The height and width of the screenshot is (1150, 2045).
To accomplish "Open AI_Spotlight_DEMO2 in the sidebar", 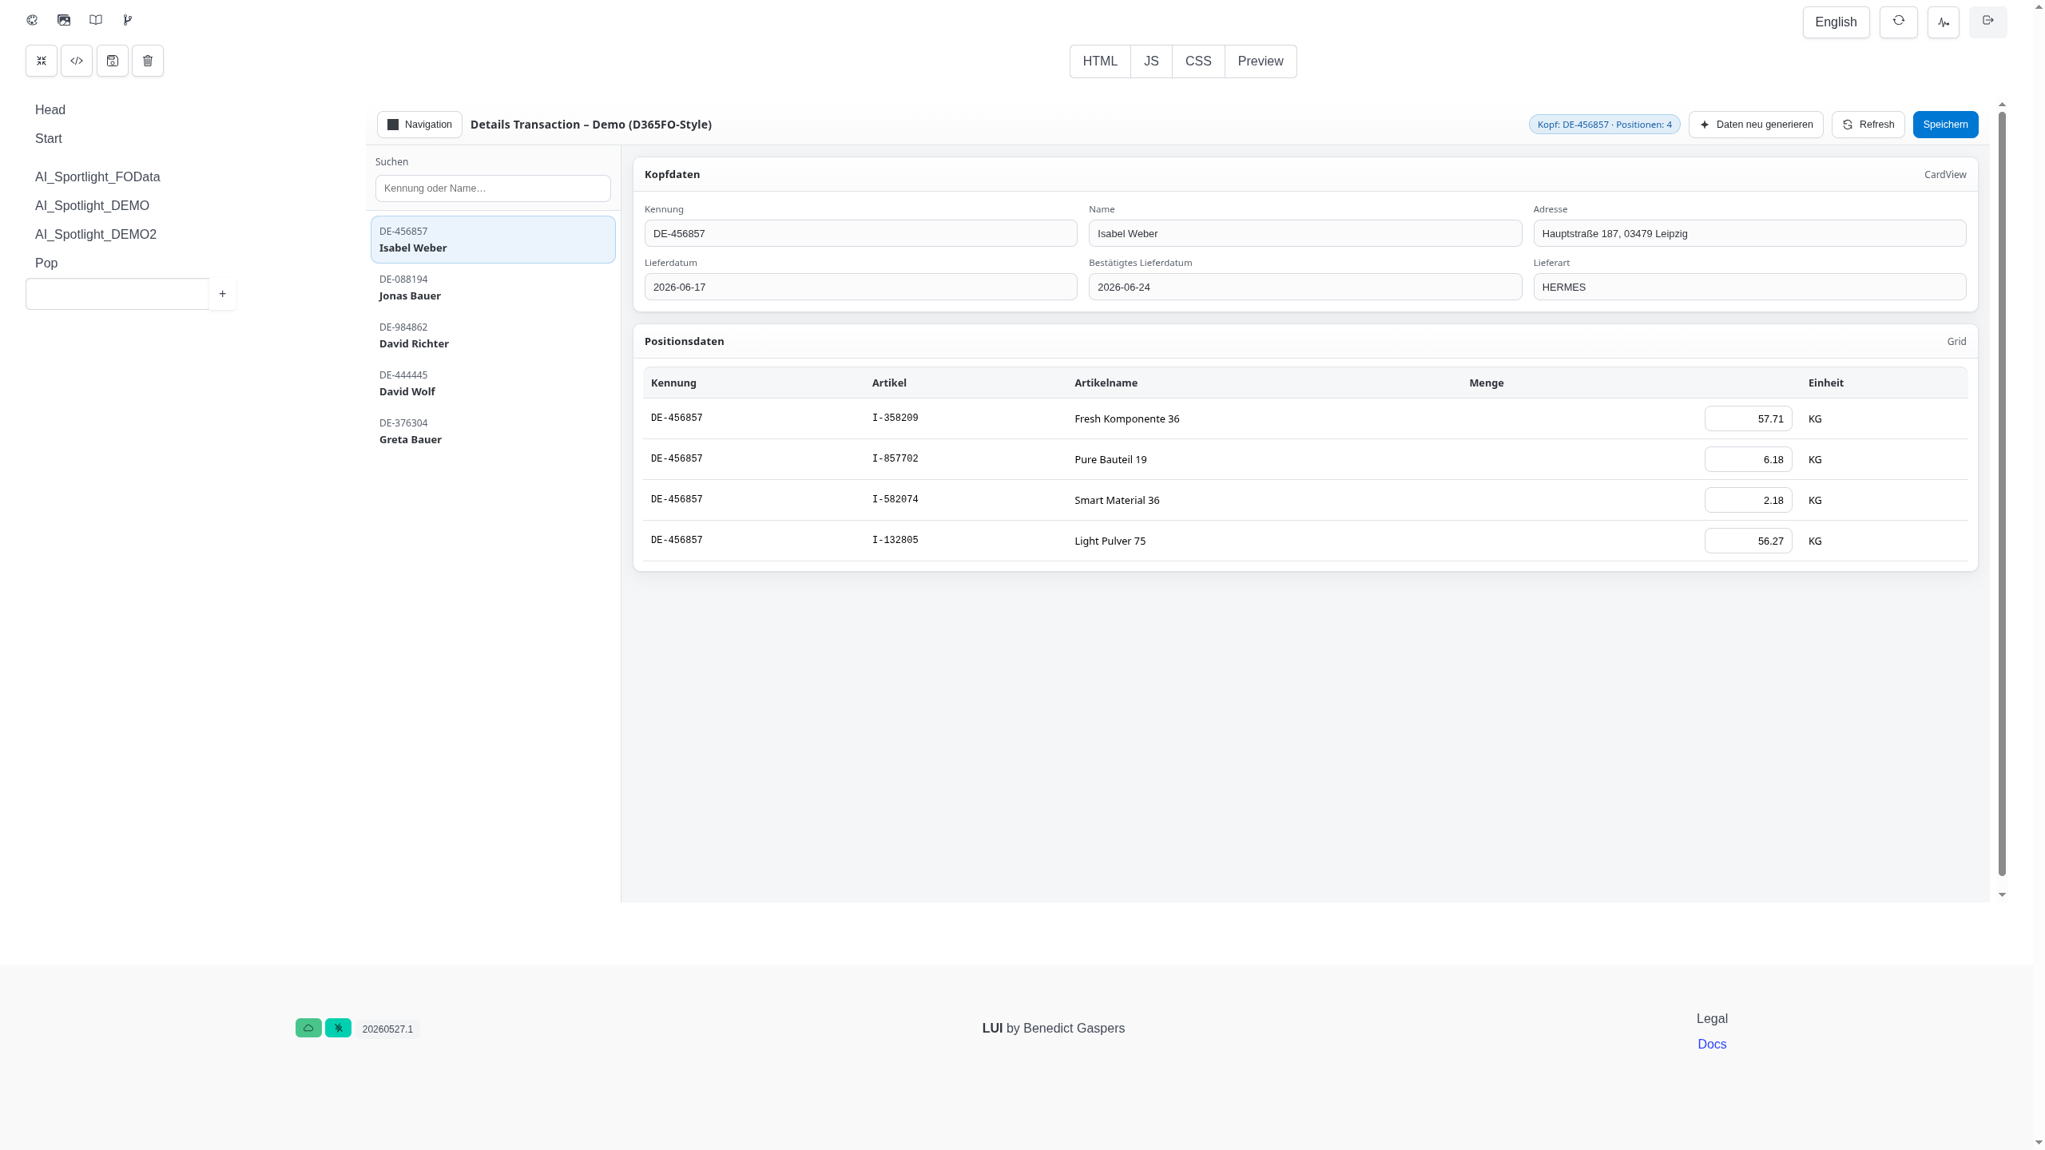I will pos(96,235).
